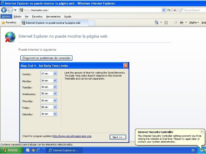Viewport: 206px width, 154px height.
Task: Click the Home icon in command bar
Action: 157,22
